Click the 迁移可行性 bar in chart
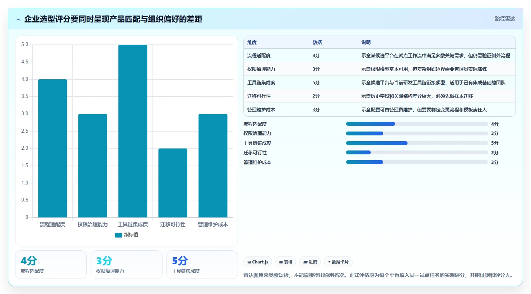This screenshot has width=531, height=294. 173,183
